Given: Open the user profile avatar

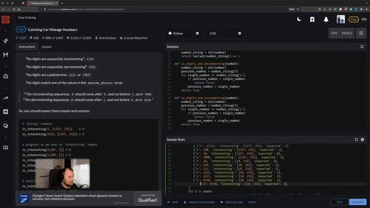Looking at the screenshot, I should point(341,19).
